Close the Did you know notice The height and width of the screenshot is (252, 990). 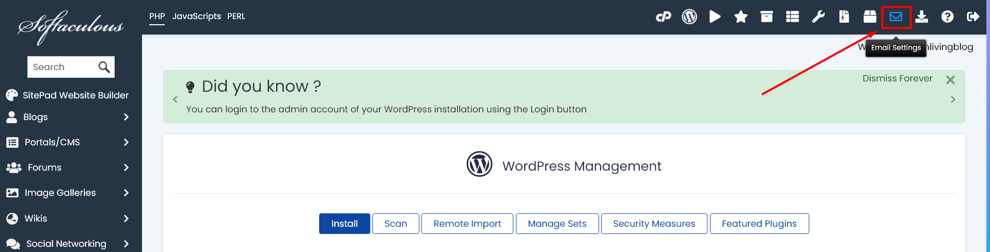tap(950, 80)
